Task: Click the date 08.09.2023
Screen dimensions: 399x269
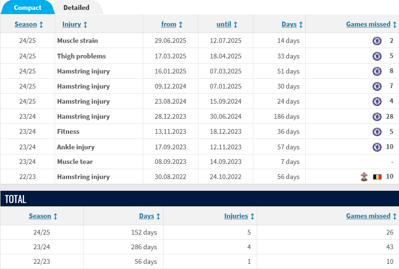Action: (171, 162)
